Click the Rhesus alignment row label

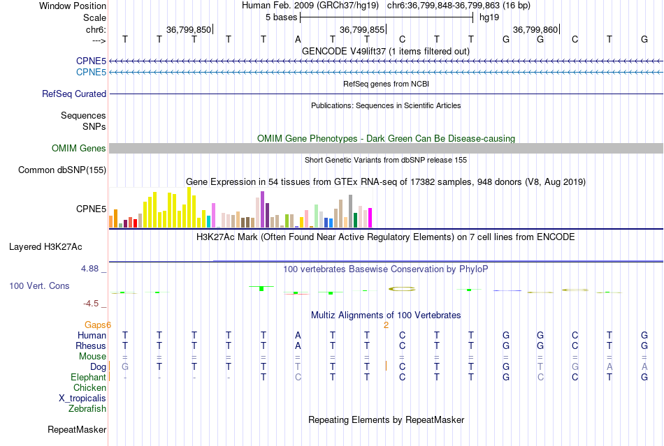click(91, 345)
